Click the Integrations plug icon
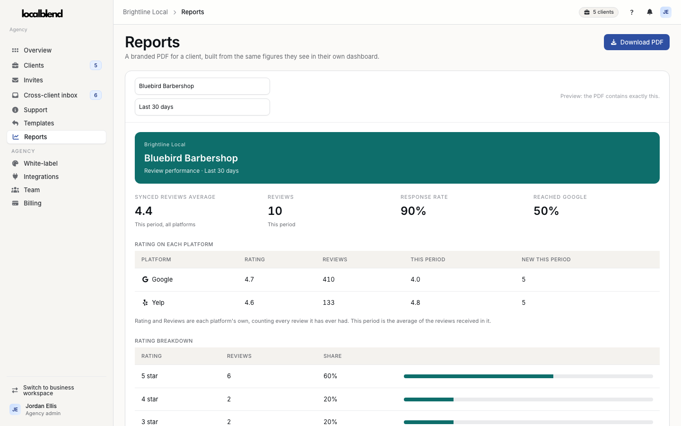 [15, 177]
